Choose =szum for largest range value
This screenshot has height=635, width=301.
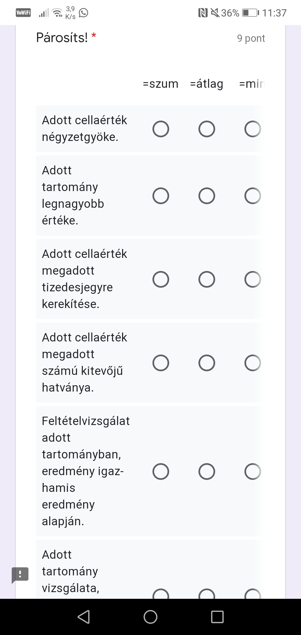pos(161,196)
